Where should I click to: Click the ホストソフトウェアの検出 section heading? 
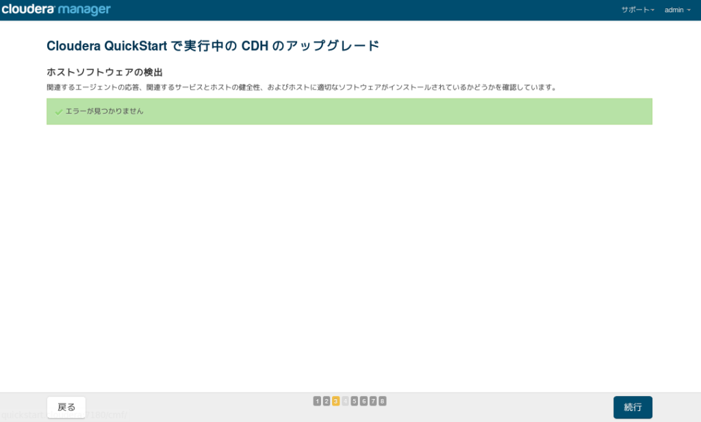click(105, 72)
